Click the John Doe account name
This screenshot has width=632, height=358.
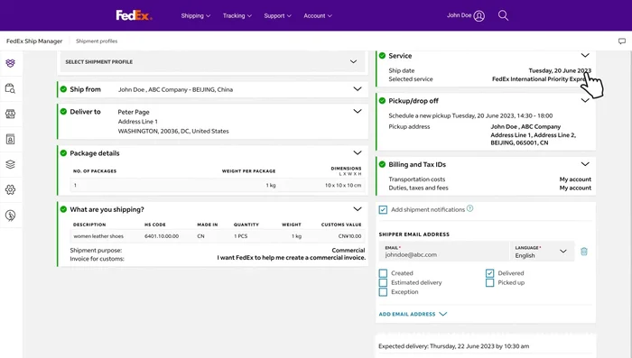[459, 15]
